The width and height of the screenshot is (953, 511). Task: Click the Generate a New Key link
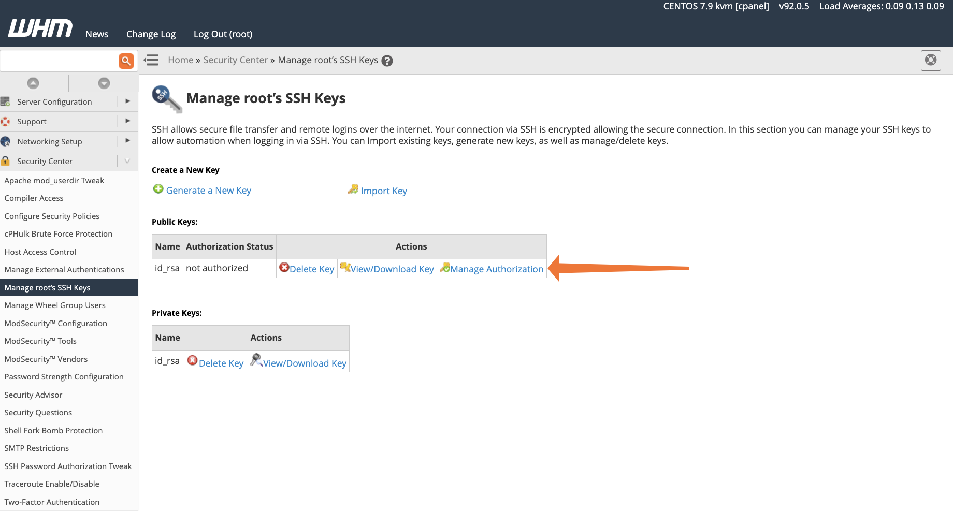[x=208, y=190]
